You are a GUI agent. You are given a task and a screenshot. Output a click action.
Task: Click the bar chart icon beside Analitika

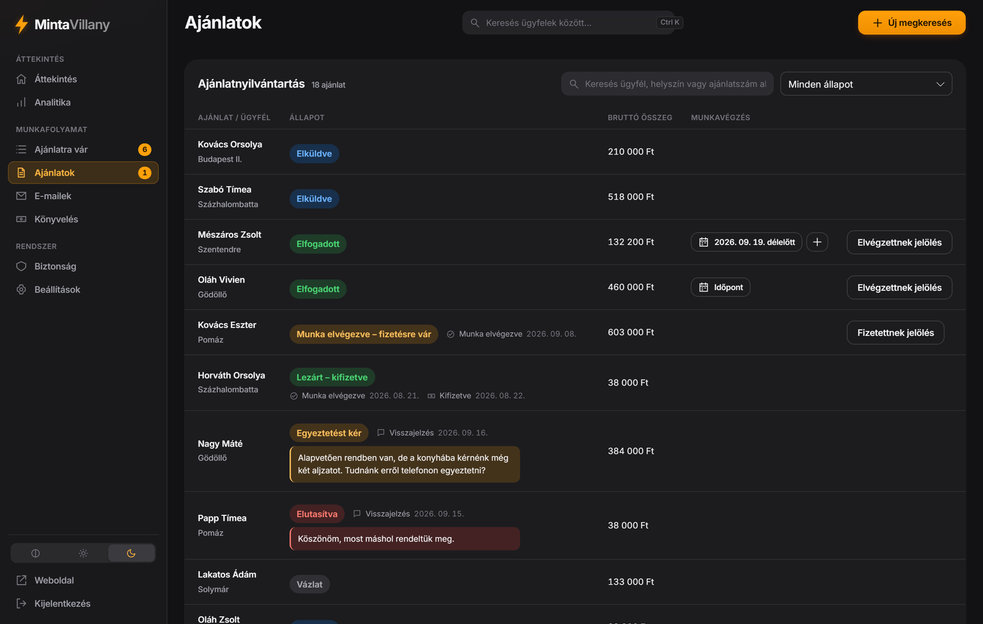(21, 103)
